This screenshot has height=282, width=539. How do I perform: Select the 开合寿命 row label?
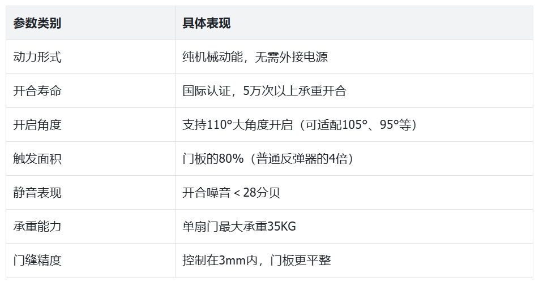click(x=37, y=91)
